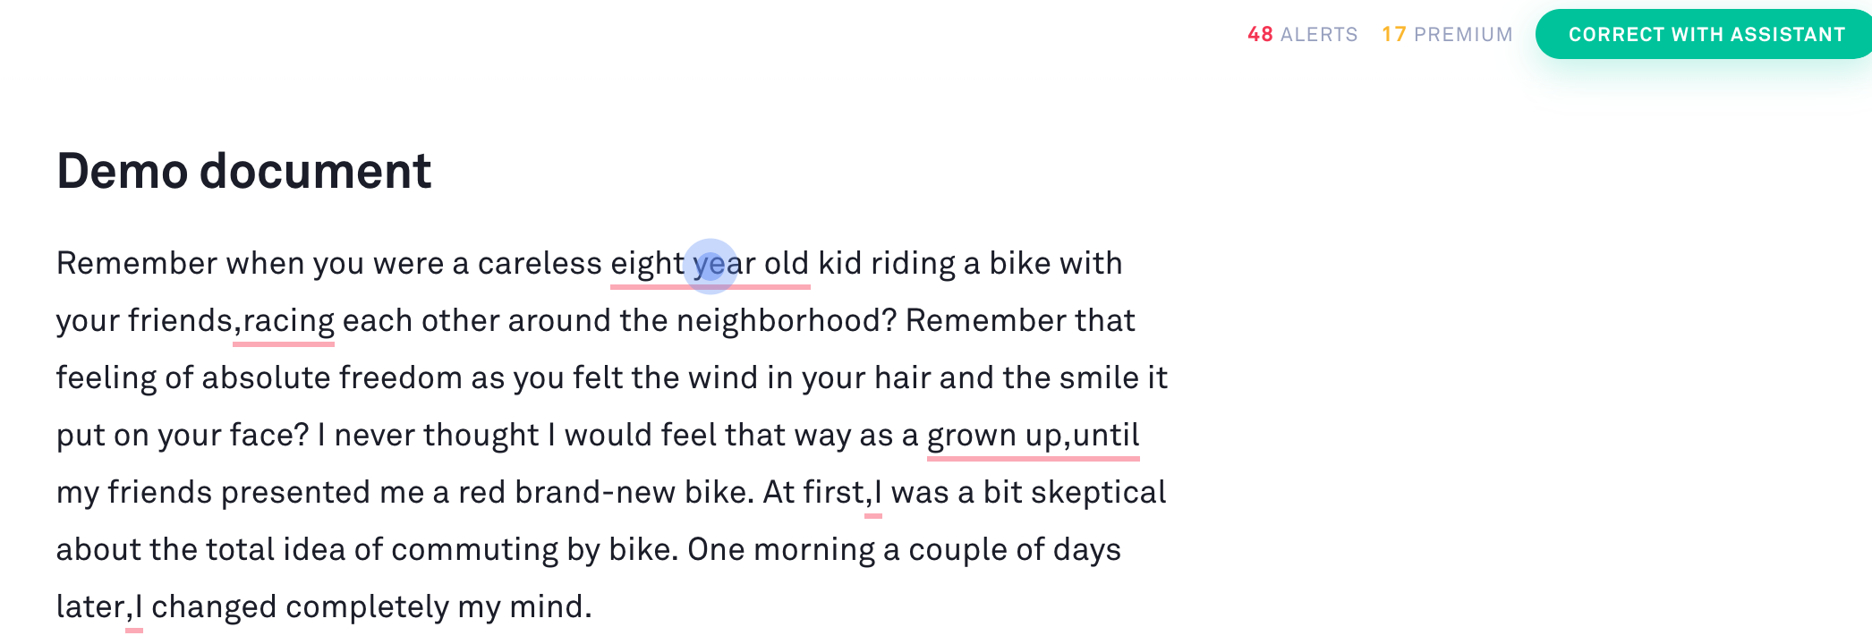Open the 48 Alerts counter
The height and width of the screenshot is (644, 1872).
point(1302,35)
